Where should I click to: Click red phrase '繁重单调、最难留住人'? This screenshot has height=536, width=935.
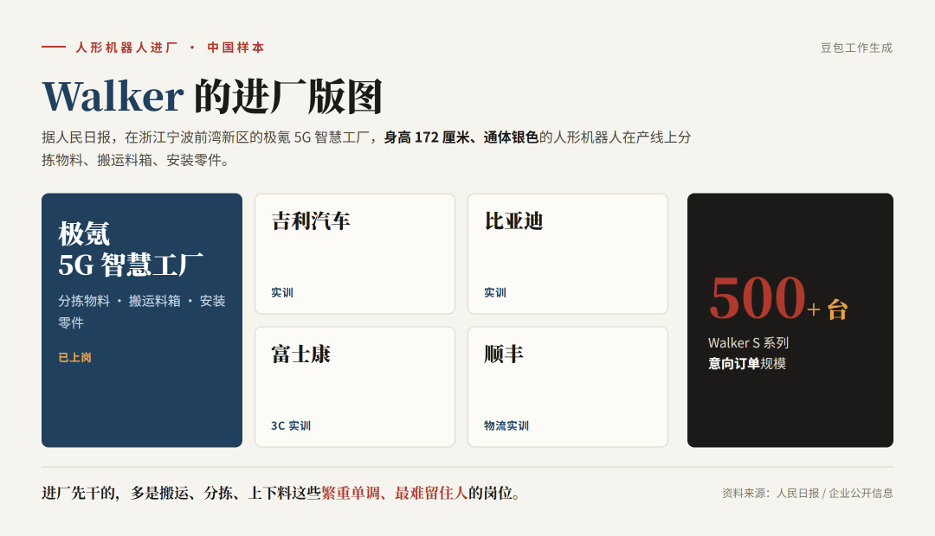click(394, 493)
